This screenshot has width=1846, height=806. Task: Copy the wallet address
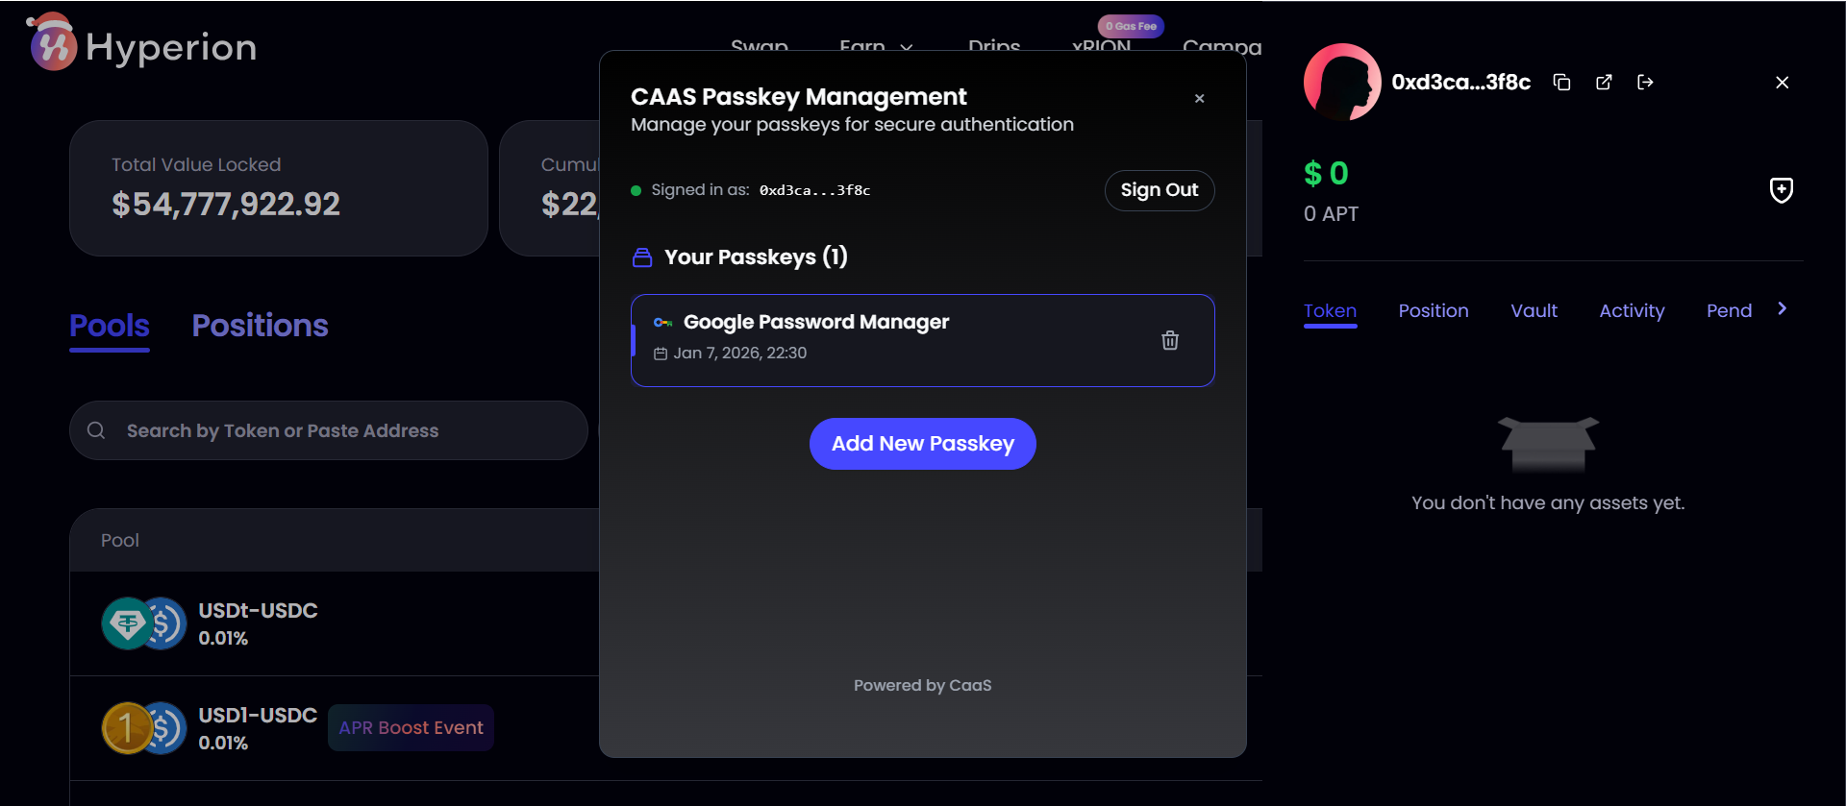point(1561,83)
